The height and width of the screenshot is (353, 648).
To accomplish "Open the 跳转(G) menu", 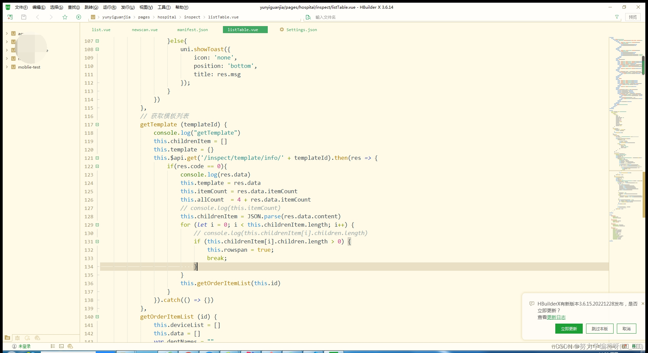I will 91,7.
